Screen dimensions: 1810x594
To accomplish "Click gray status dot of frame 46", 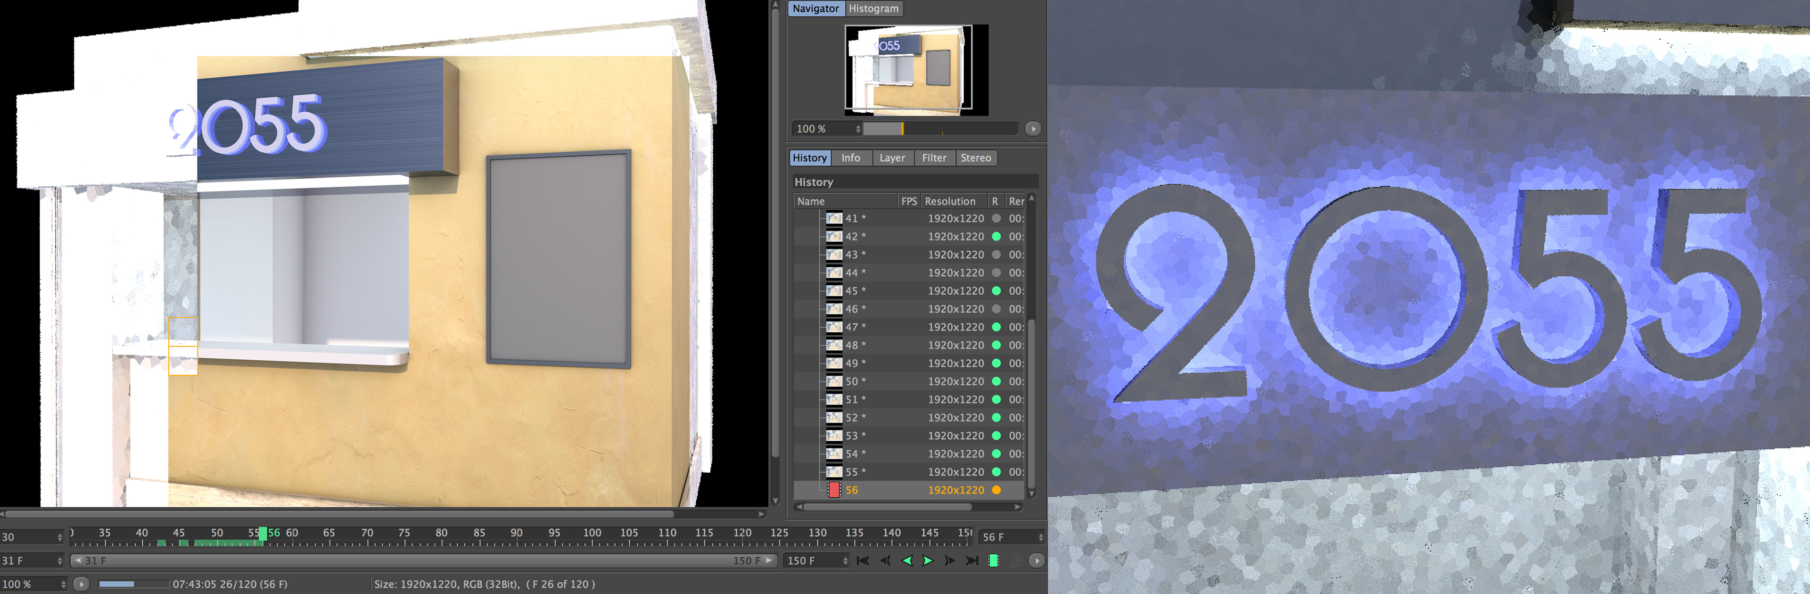I will click(x=995, y=309).
